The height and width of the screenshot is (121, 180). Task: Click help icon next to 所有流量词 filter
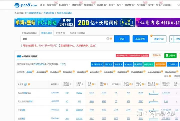coord(47,72)
